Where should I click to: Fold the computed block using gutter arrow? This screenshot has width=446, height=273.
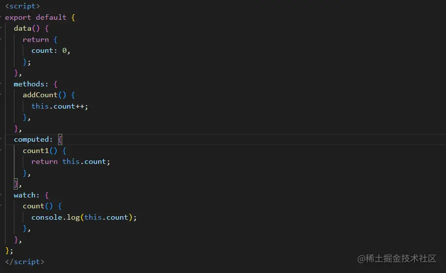point(1,140)
